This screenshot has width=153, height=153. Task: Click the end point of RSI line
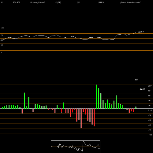tap(136, 33)
